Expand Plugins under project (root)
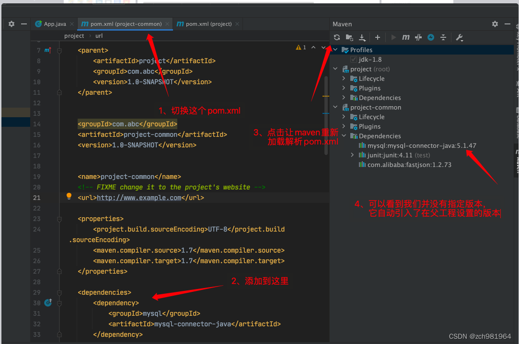 click(x=344, y=88)
